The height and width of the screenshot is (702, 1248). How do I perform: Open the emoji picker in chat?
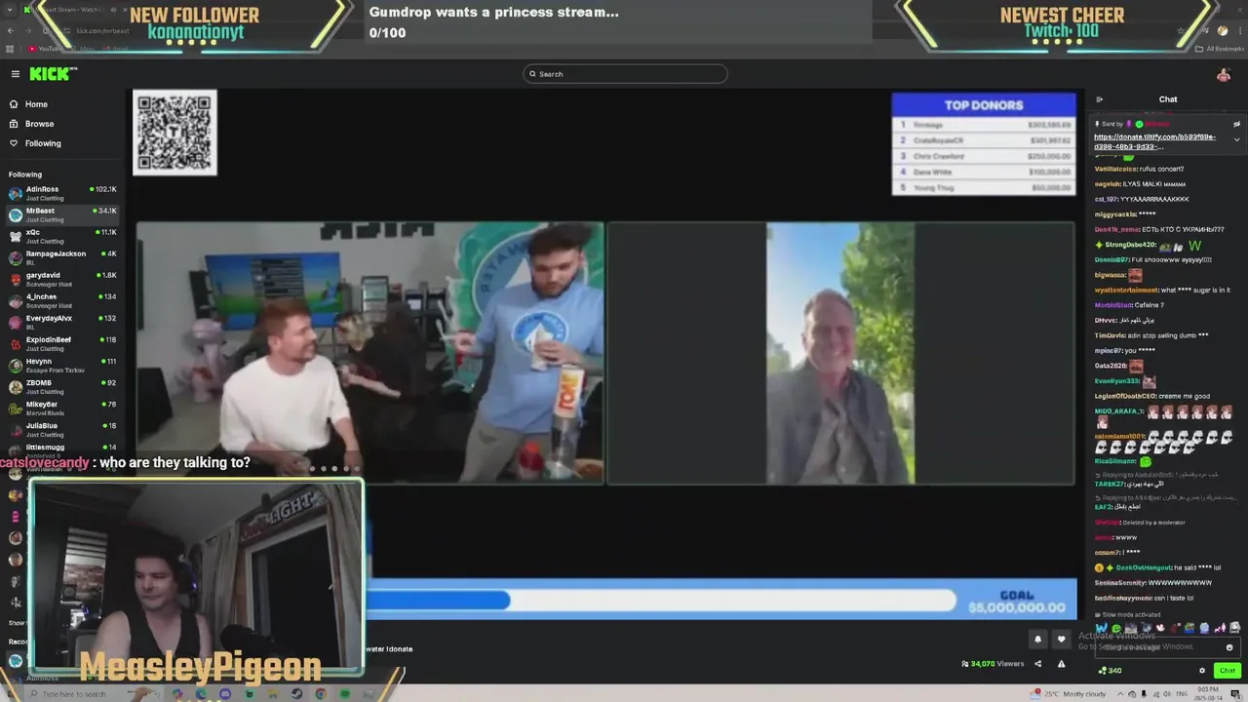(1229, 647)
